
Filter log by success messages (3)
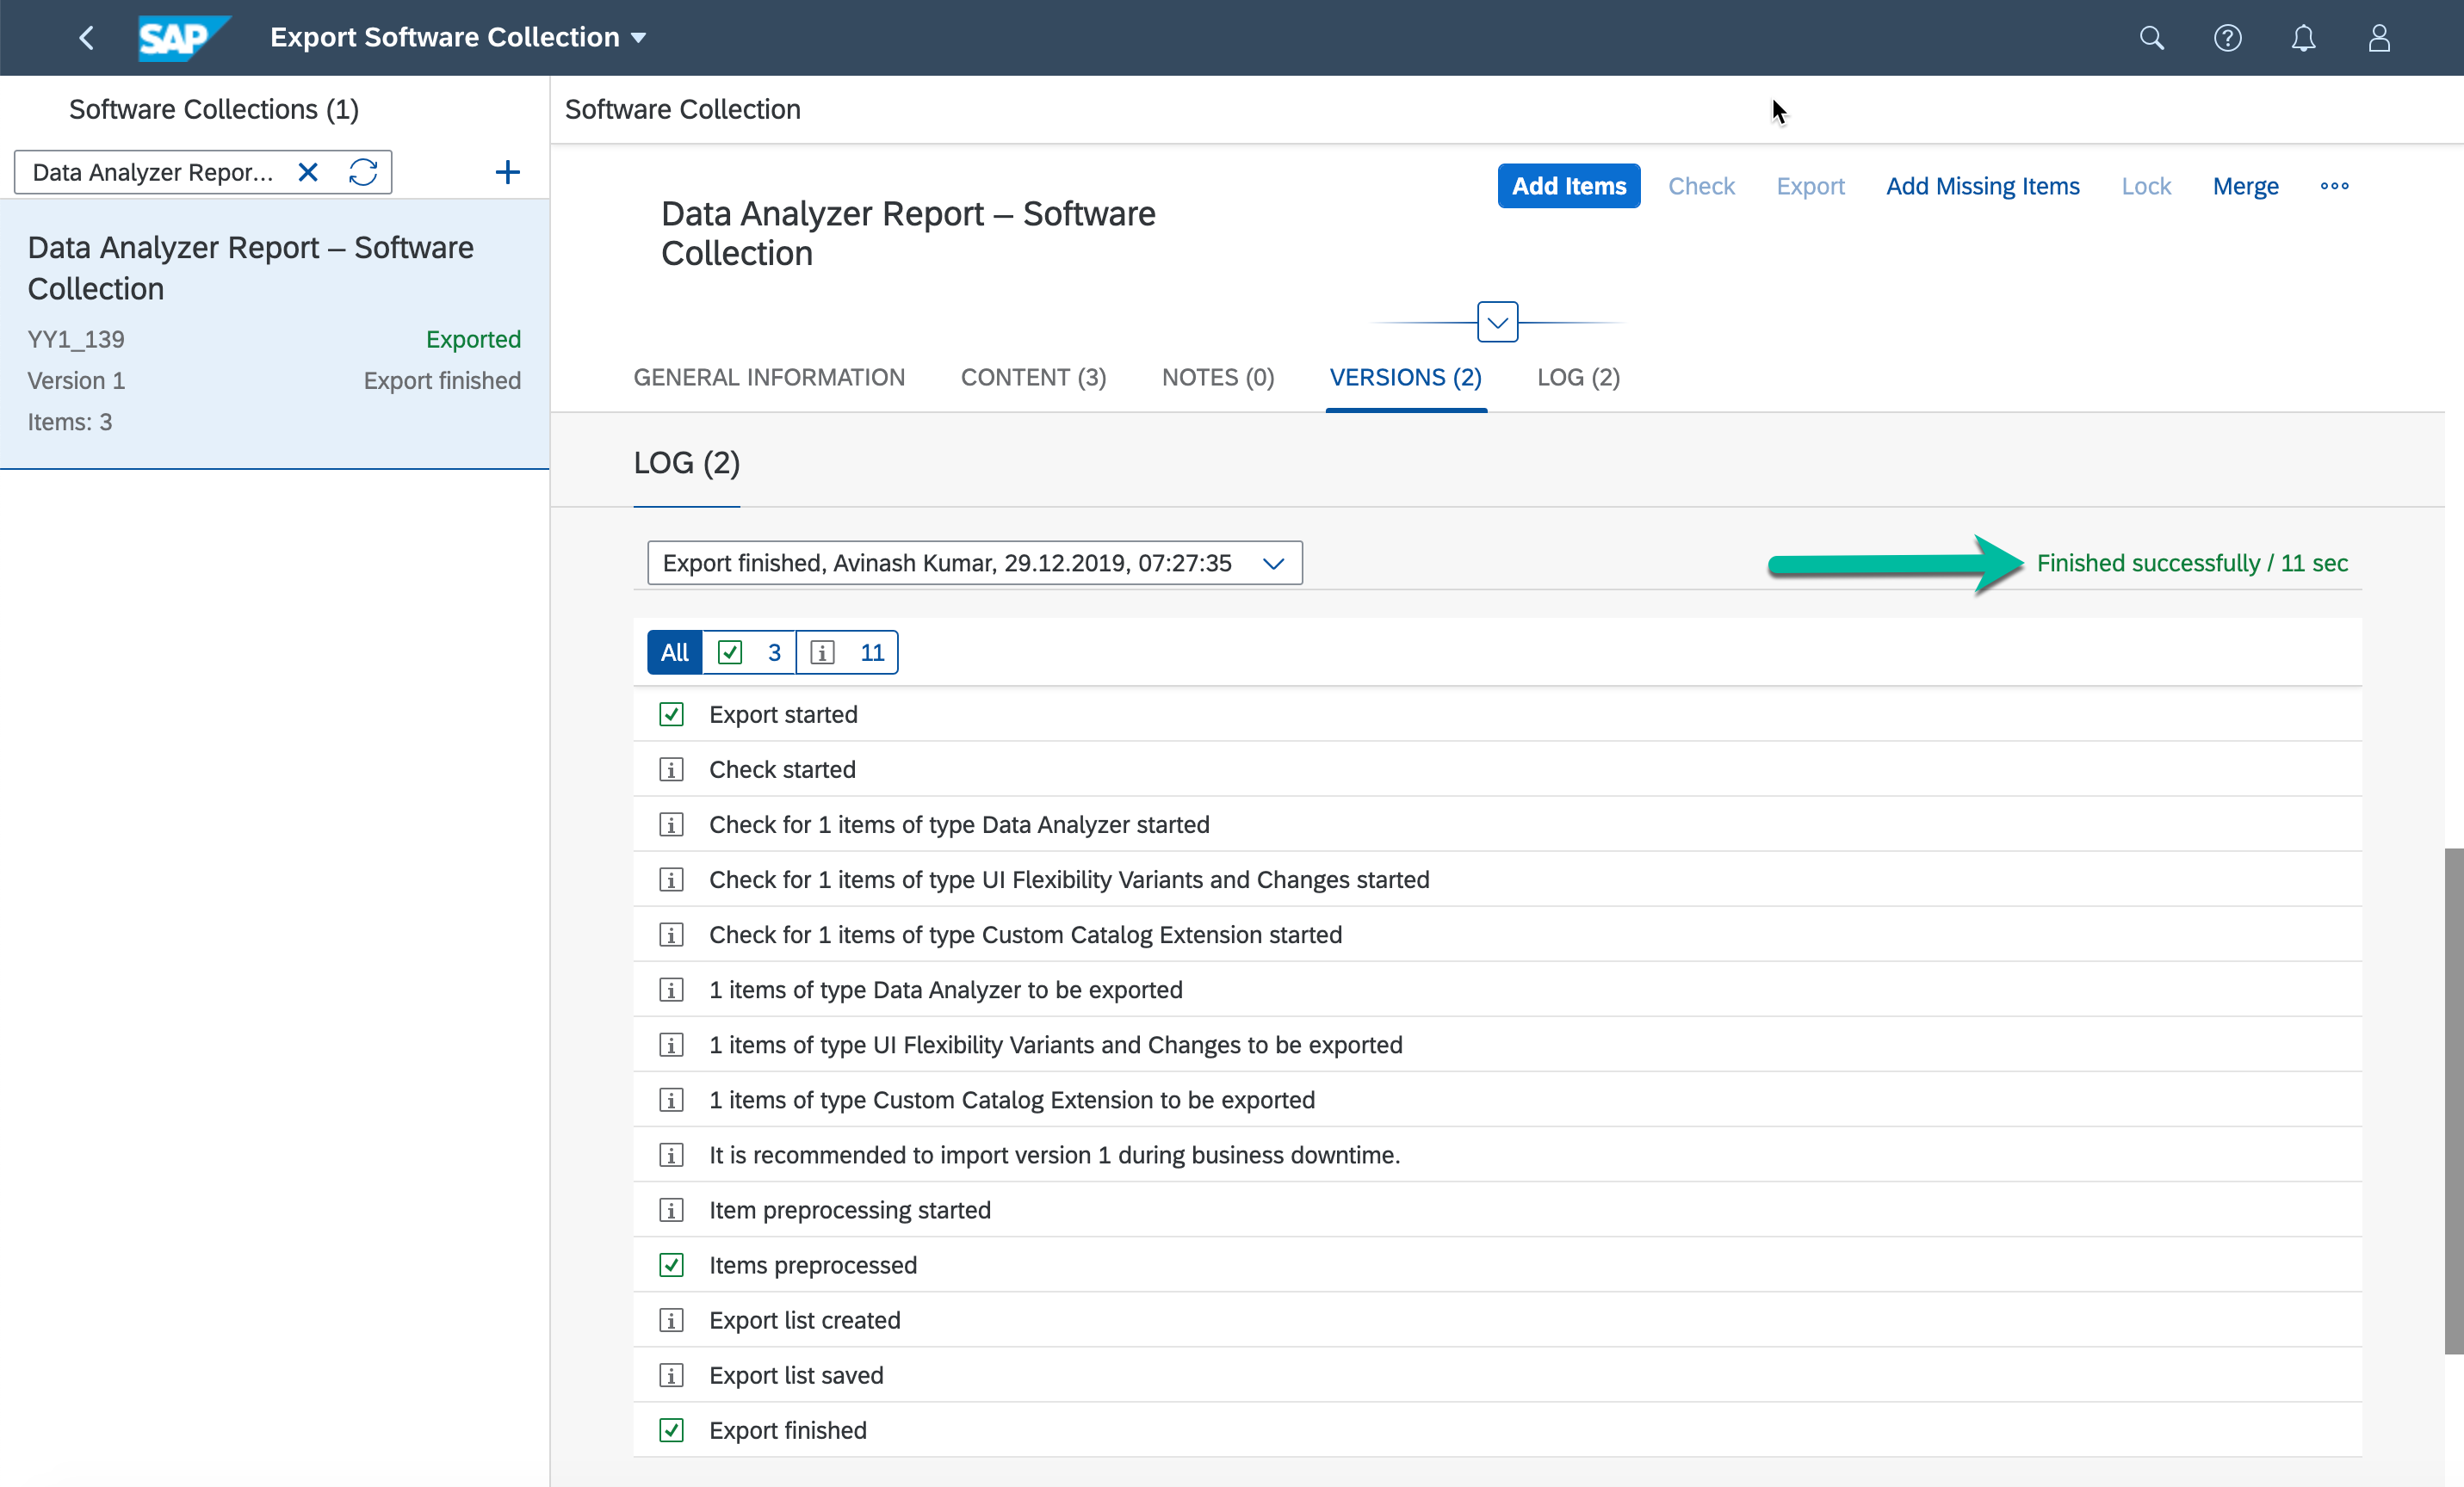[749, 652]
